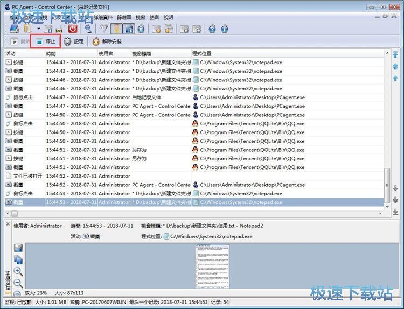Zoom in on the screenshot preview
This screenshot has height=309, width=404.
point(18,271)
